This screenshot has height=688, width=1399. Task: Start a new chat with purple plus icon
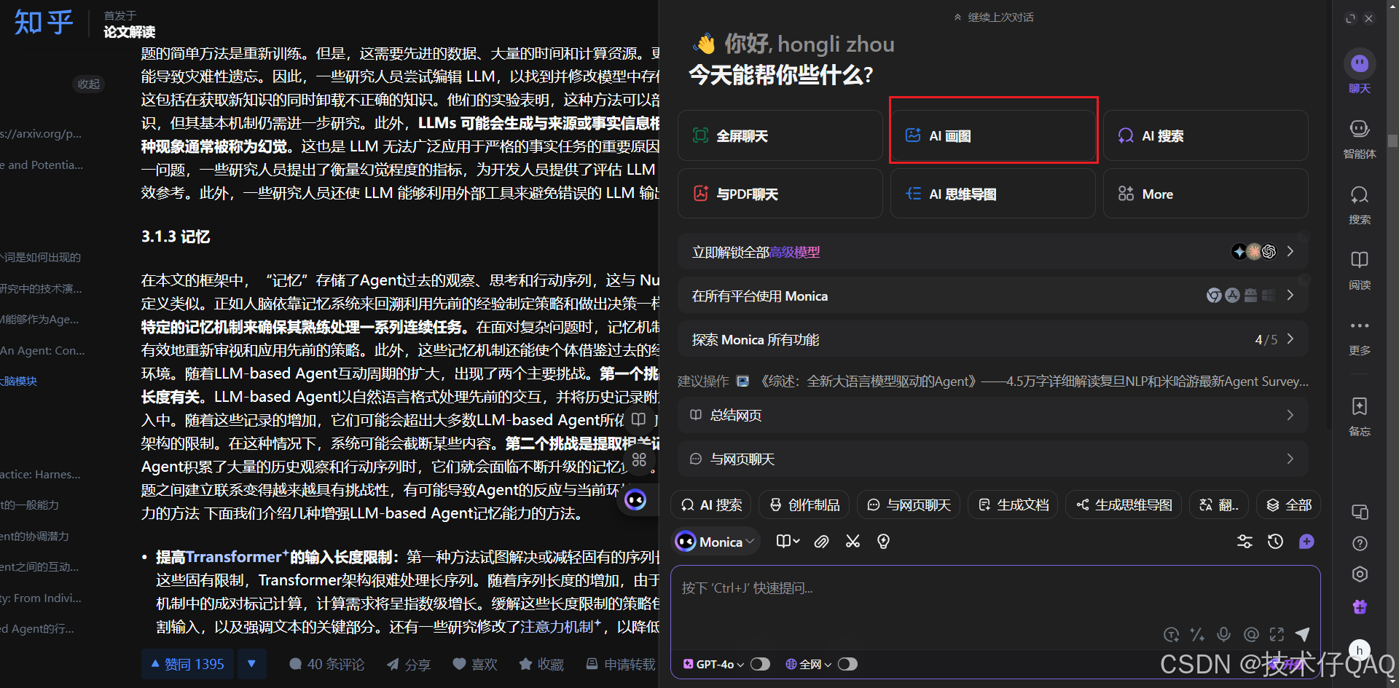pos(1306,542)
